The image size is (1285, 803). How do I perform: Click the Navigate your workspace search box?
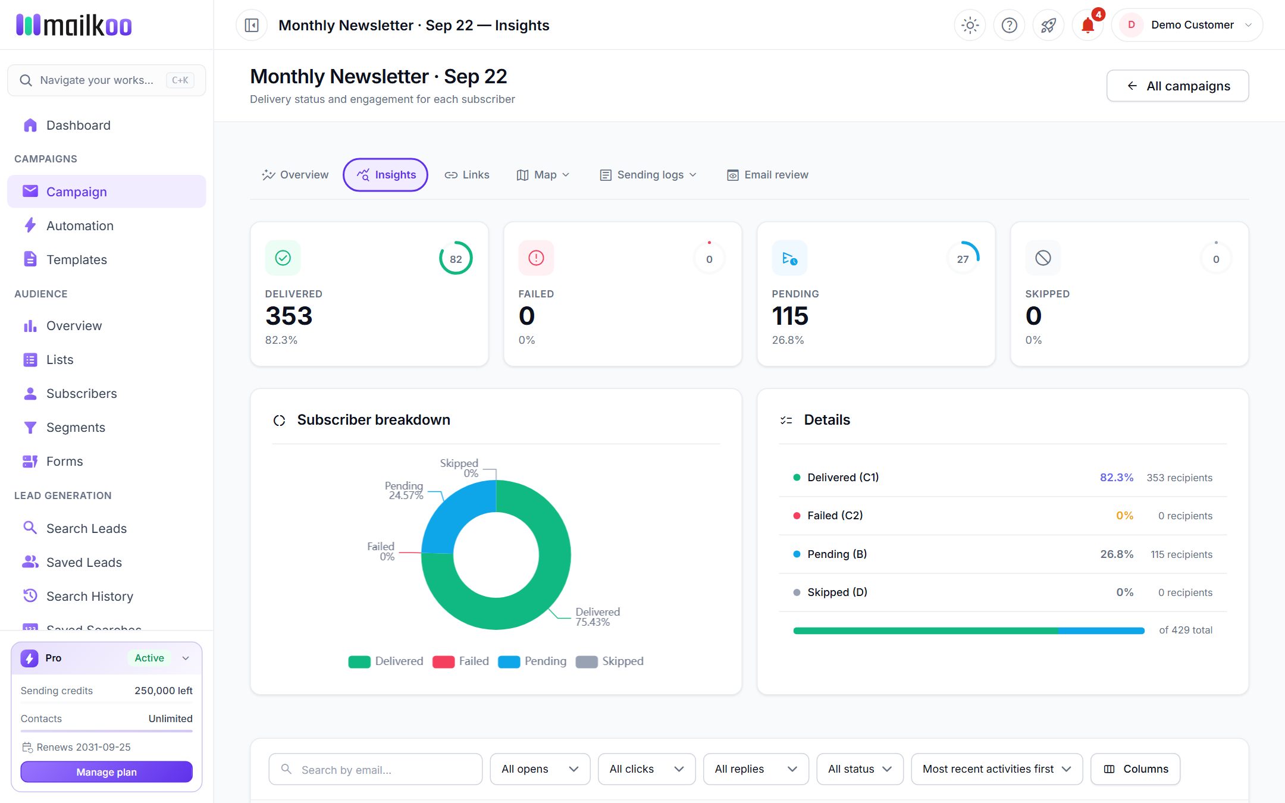(x=106, y=80)
